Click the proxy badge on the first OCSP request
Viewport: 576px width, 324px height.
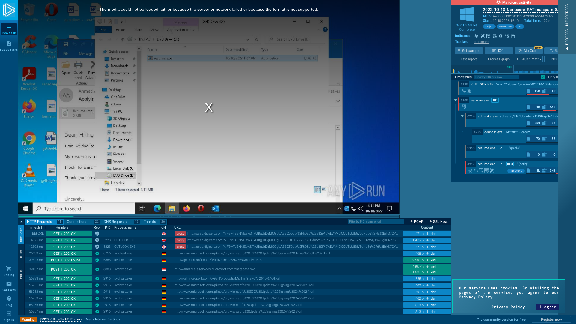point(180,233)
